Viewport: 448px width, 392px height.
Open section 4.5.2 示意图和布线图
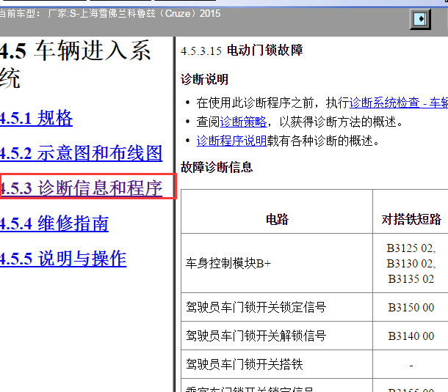point(81,153)
